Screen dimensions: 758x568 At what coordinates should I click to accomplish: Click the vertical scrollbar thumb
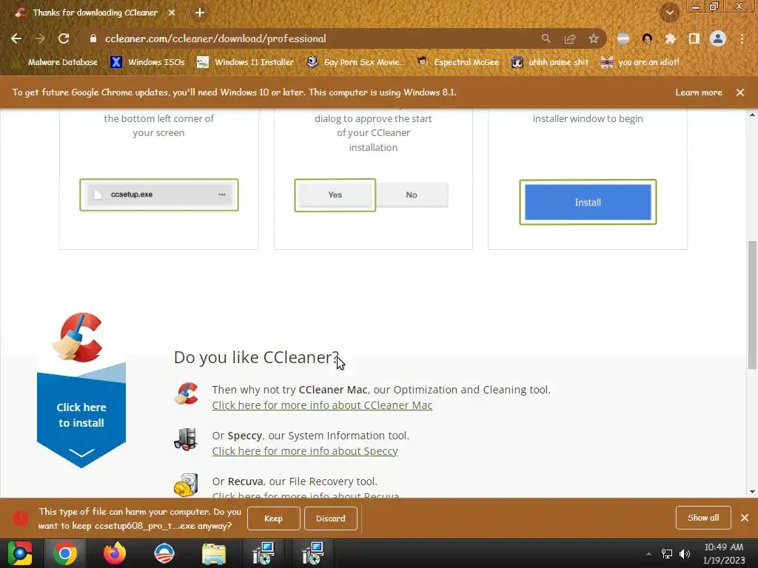[752, 305]
